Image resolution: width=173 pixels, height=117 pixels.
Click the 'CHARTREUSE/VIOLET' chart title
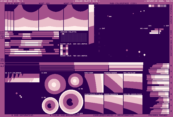pyautogui.click(x=94, y=94)
